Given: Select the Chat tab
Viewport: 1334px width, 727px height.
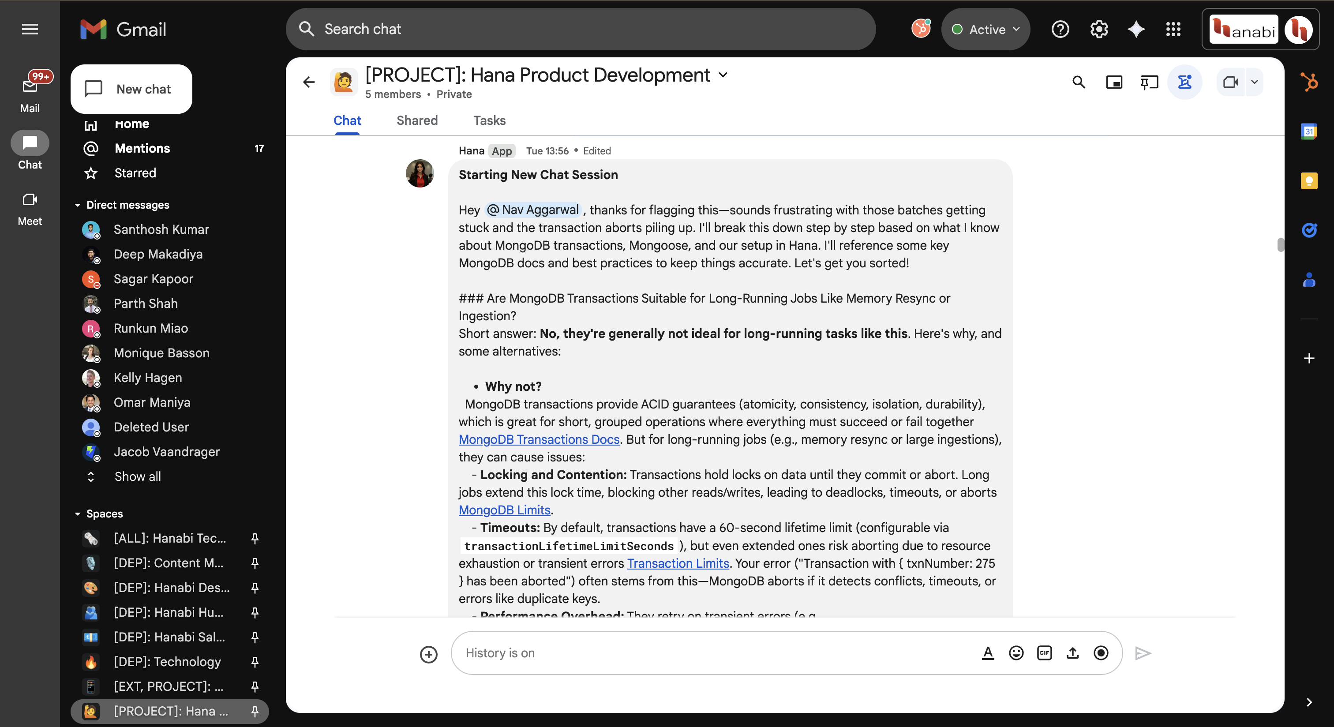Looking at the screenshot, I should [x=347, y=120].
